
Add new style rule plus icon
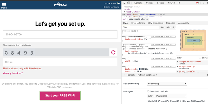click(x=173, y=27)
